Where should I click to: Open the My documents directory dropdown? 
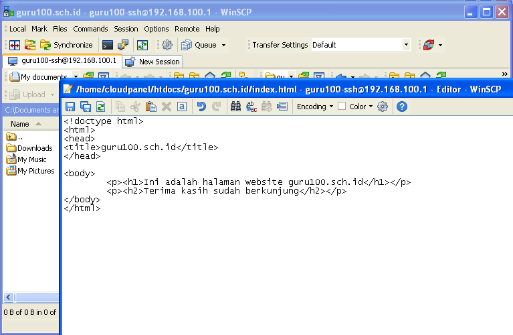pyautogui.click(x=44, y=77)
